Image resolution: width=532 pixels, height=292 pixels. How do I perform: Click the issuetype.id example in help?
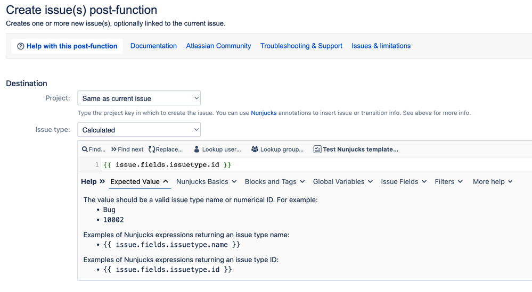[168, 270]
